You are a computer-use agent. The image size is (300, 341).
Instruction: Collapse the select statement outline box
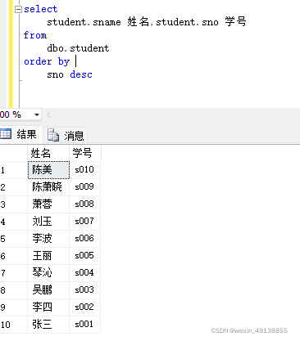coord(18,10)
